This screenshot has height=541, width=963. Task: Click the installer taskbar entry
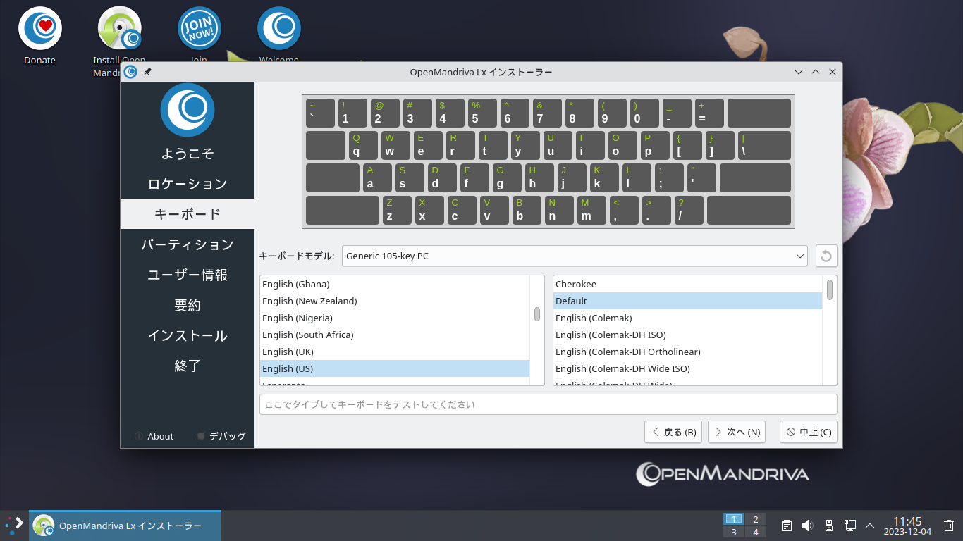coord(125,526)
